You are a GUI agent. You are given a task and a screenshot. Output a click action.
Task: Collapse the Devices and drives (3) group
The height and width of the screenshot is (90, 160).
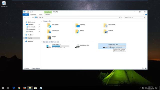[42, 42]
